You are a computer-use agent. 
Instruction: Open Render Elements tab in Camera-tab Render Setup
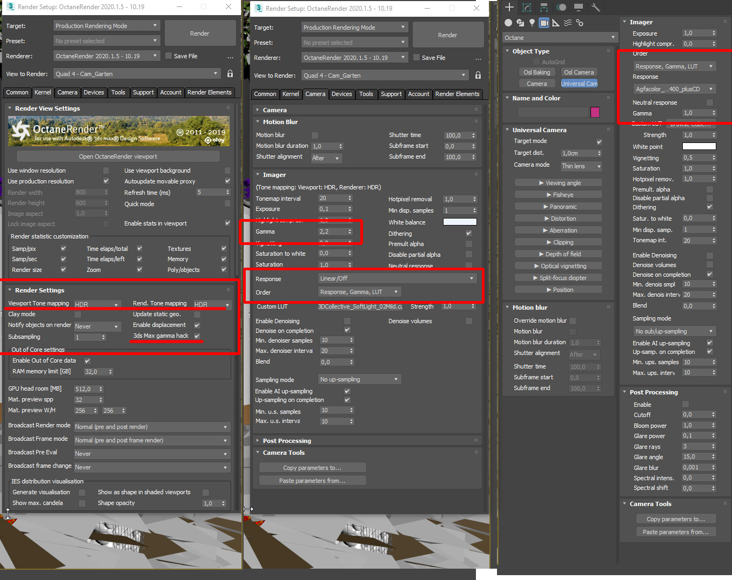pyautogui.click(x=457, y=94)
